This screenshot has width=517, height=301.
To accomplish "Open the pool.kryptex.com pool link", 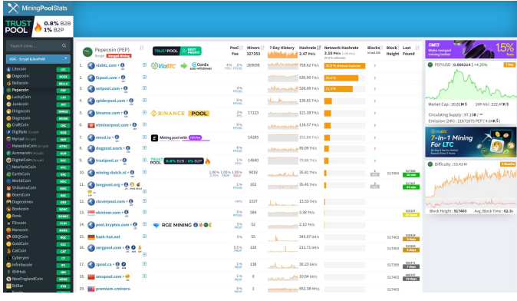I will pos(113,225).
